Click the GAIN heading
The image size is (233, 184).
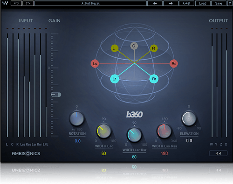pyautogui.click(x=55, y=20)
